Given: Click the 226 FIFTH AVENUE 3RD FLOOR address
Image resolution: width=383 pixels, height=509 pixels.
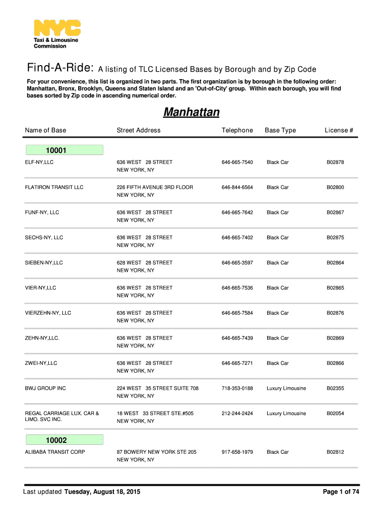Looking at the screenshot, I should (155, 187).
